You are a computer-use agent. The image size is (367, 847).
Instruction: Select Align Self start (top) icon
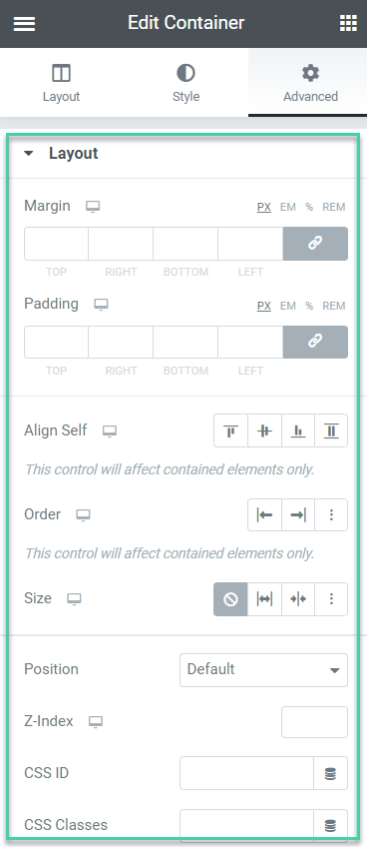coord(231,430)
